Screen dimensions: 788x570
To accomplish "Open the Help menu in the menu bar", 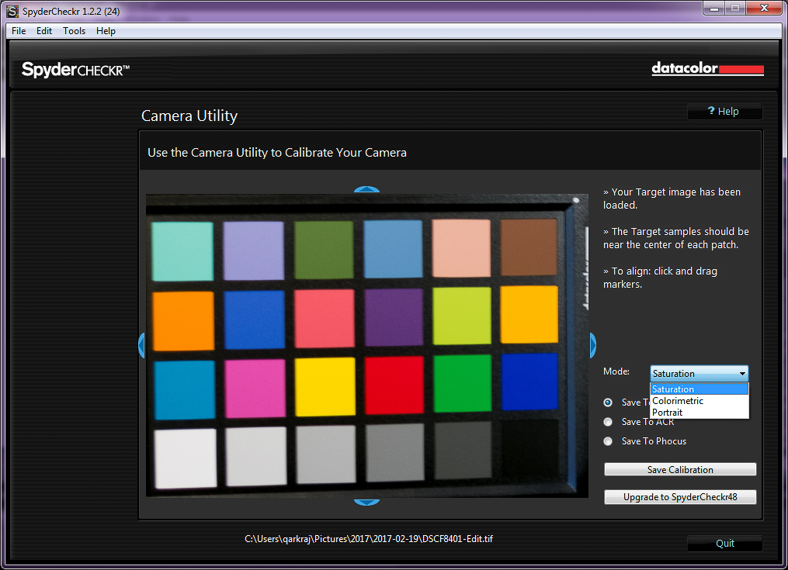I will point(106,31).
